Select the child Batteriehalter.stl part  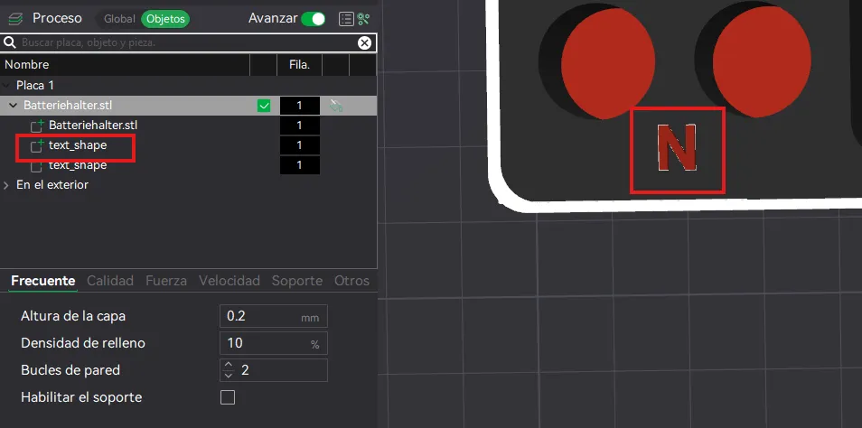[x=93, y=126]
